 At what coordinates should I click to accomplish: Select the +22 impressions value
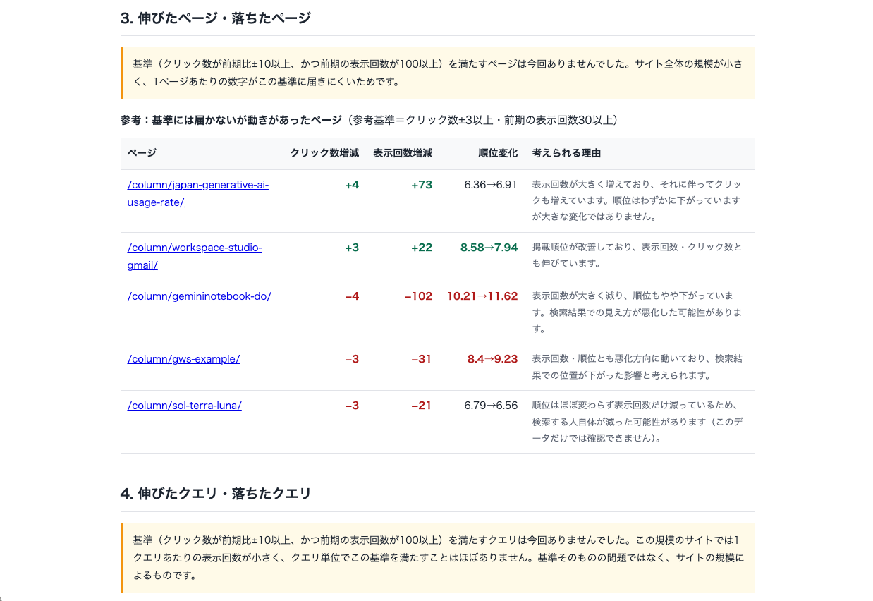point(422,248)
